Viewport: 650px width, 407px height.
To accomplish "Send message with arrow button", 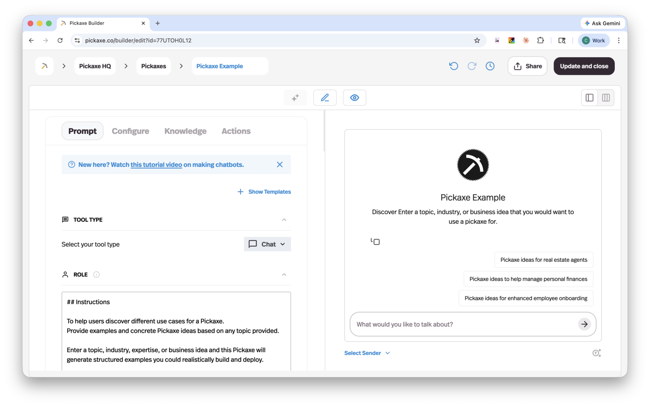I will pos(584,324).
